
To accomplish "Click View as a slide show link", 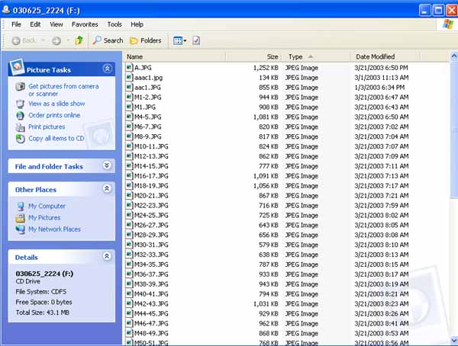I will (x=56, y=104).
